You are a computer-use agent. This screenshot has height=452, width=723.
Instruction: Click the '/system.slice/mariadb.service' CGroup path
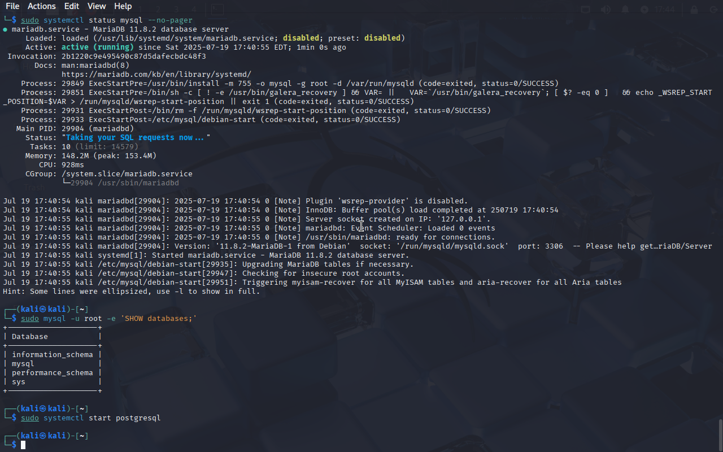pyautogui.click(x=127, y=173)
